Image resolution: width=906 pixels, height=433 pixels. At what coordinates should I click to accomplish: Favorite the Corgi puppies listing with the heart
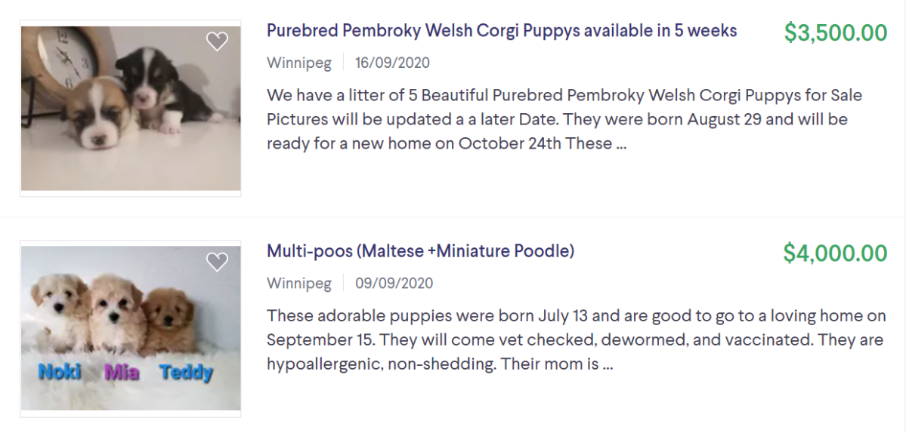217,42
